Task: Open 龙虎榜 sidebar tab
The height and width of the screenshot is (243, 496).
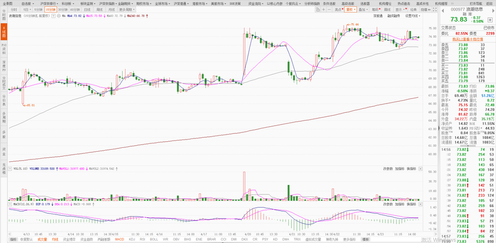Action: [x=4, y=169]
